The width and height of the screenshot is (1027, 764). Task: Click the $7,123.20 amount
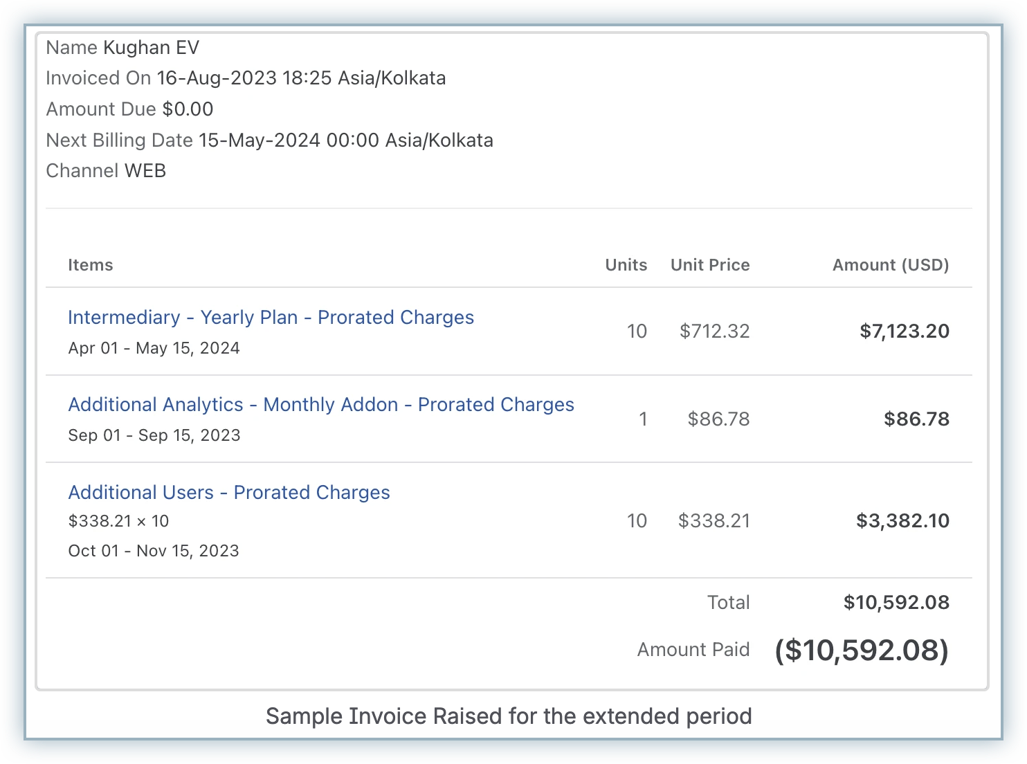tap(904, 331)
